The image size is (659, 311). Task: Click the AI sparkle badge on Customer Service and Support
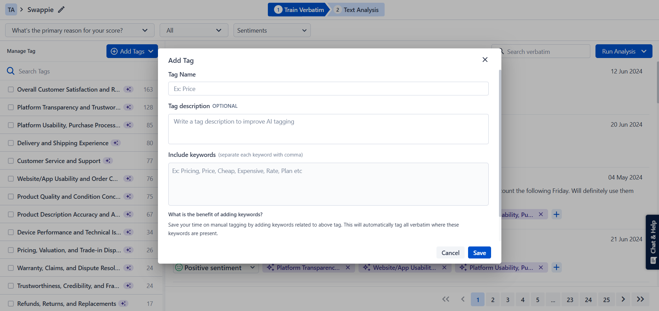(x=108, y=161)
